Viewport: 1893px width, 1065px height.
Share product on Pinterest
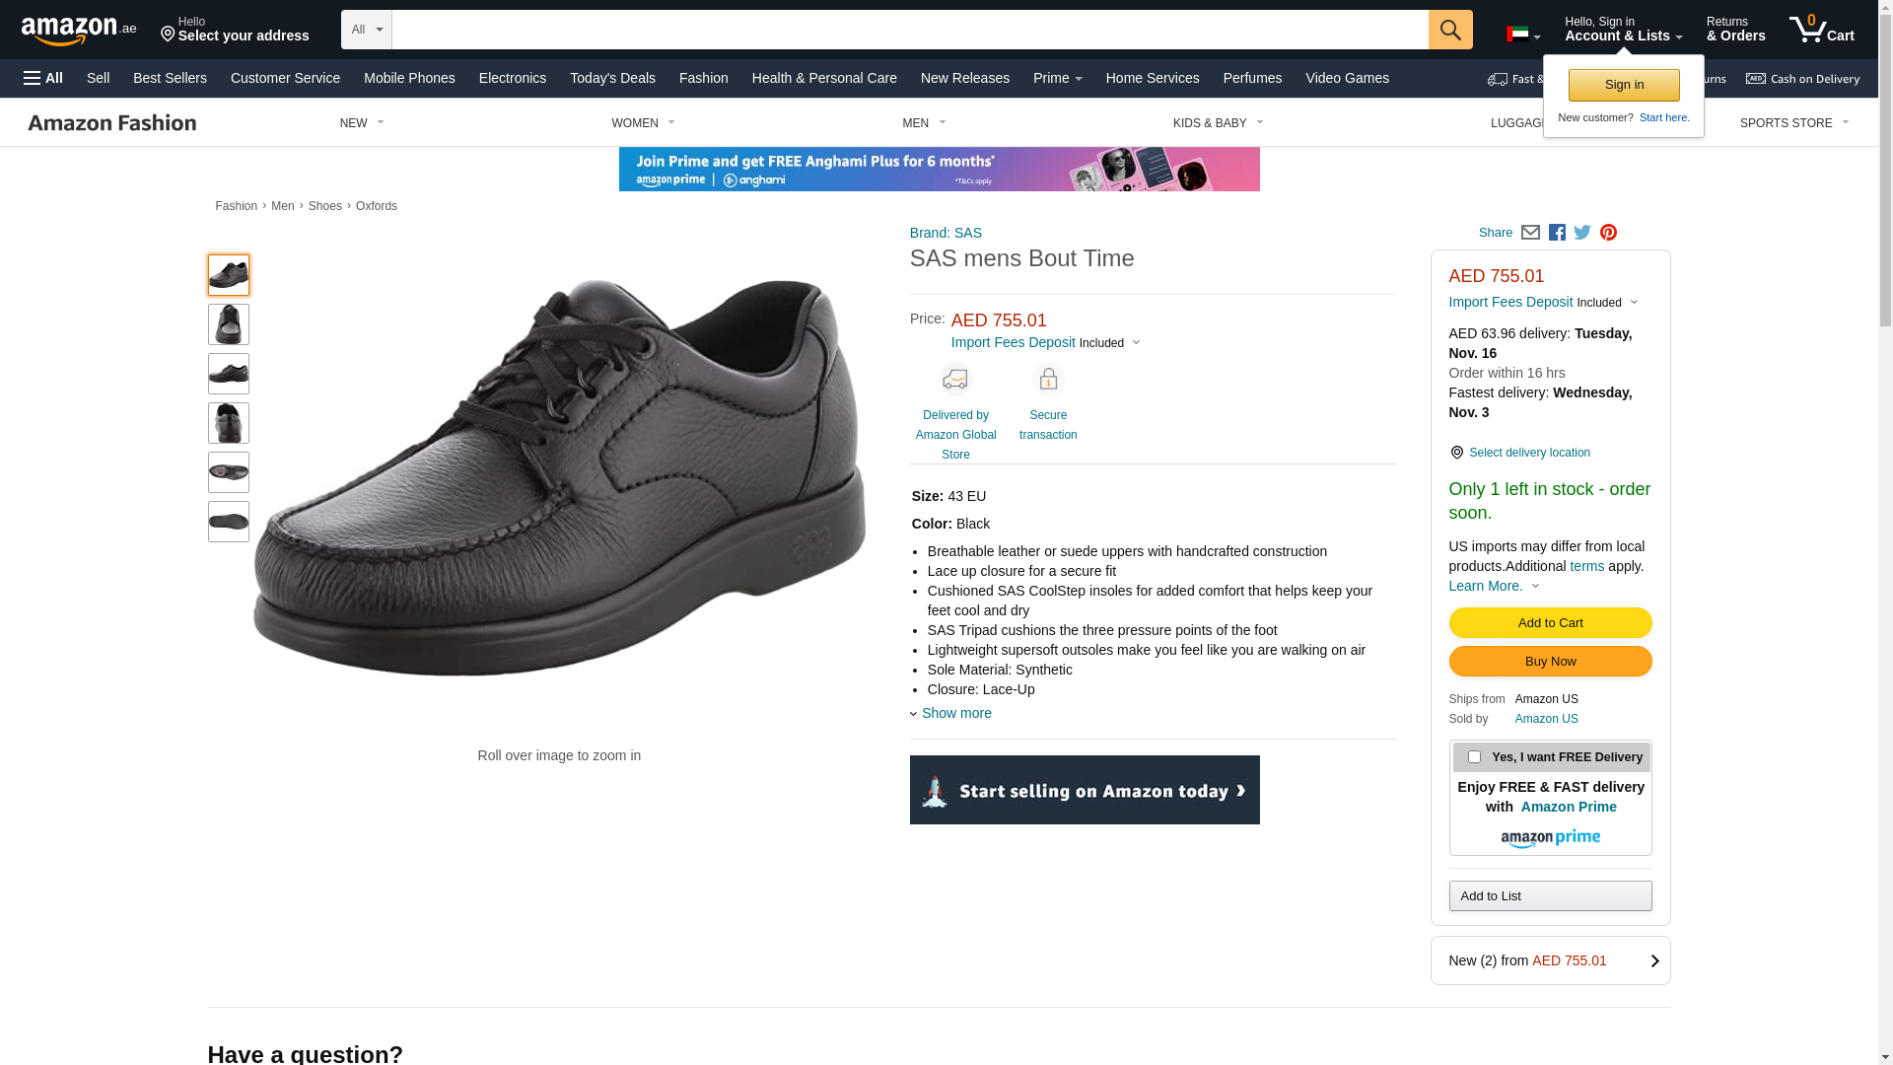1608,233
